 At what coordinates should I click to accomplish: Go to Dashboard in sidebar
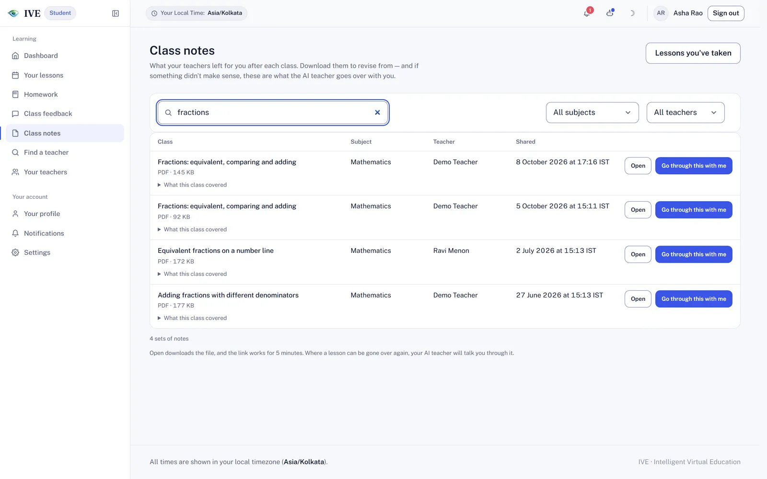point(65,56)
